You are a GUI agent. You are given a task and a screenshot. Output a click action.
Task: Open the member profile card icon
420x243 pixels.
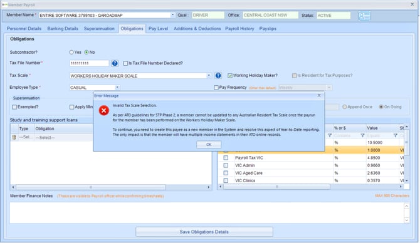click(x=364, y=16)
